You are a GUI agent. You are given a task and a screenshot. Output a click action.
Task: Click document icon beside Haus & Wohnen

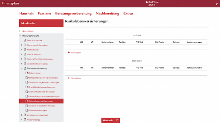(25, 54)
